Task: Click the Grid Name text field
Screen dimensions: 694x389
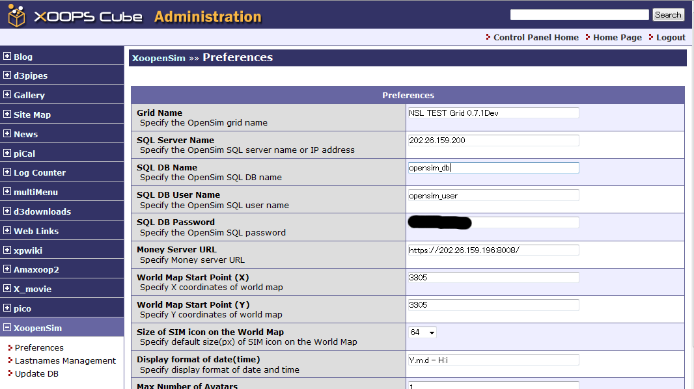Action: (493, 113)
